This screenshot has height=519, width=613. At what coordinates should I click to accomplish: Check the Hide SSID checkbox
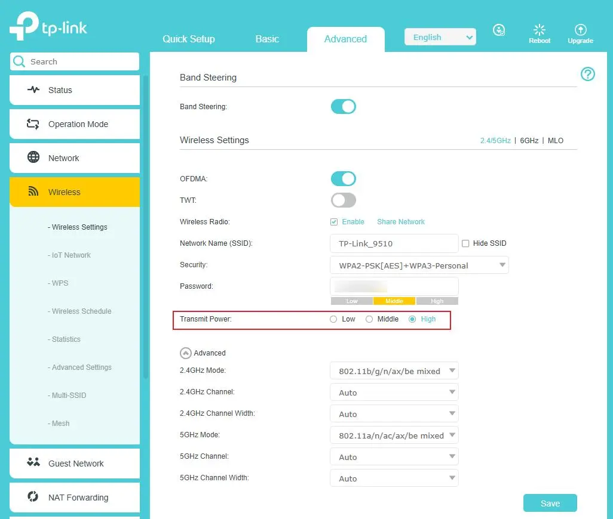point(465,243)
